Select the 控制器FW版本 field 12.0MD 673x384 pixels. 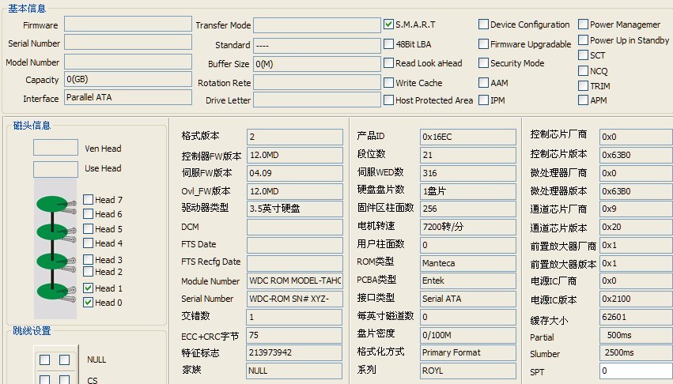pyautogui.click(x=295, y=155)
